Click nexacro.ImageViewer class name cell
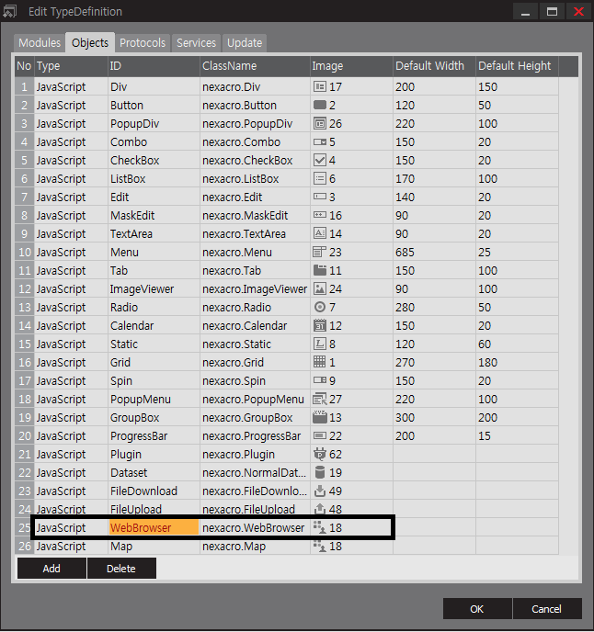This screenshot has width=594, height=632. 255,288
